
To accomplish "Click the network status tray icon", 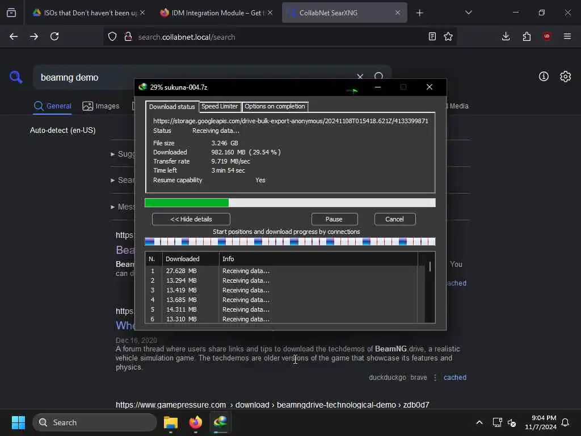I will click(x=497, y=422).
